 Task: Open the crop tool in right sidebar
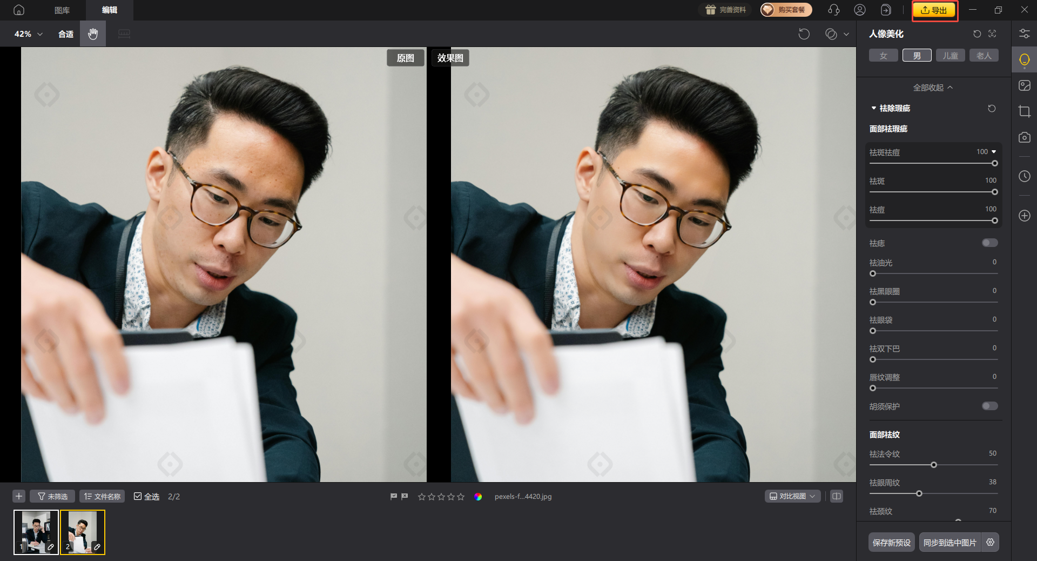1024,111
